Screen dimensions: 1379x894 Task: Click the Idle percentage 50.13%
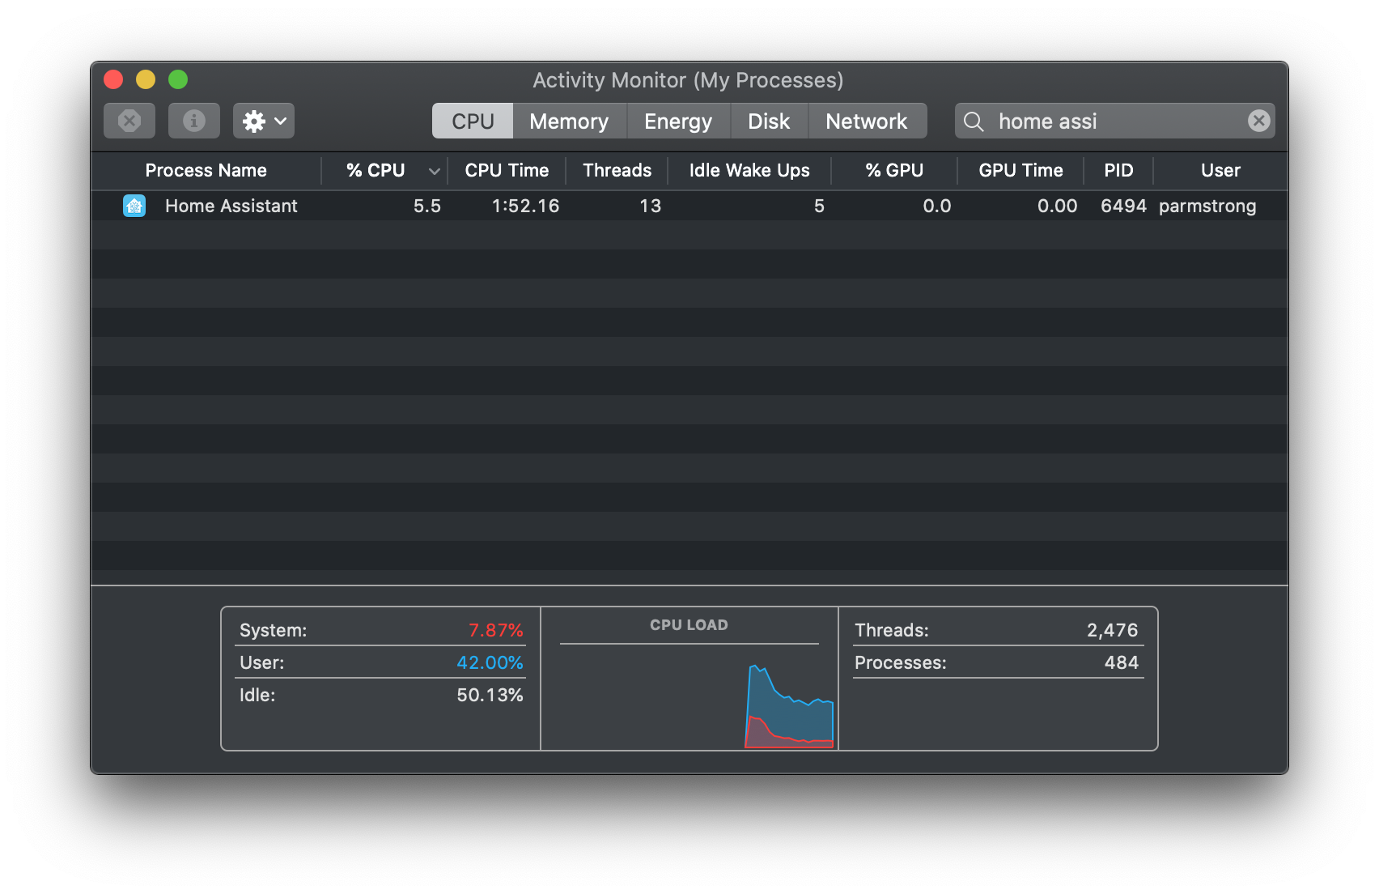tap(490, 695)
